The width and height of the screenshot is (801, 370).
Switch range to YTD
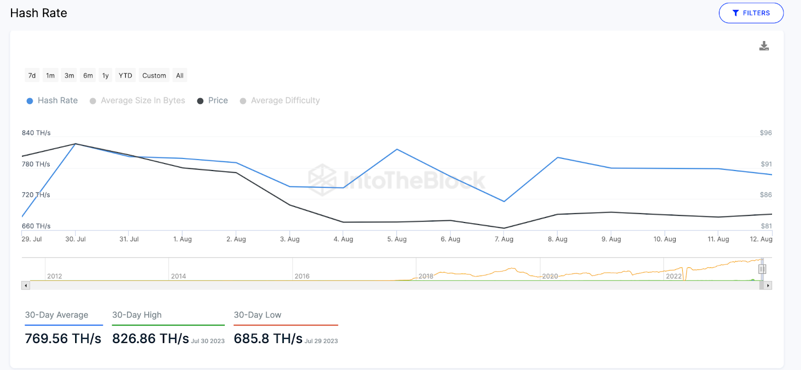pyautogui.click(x=125, y=75)
